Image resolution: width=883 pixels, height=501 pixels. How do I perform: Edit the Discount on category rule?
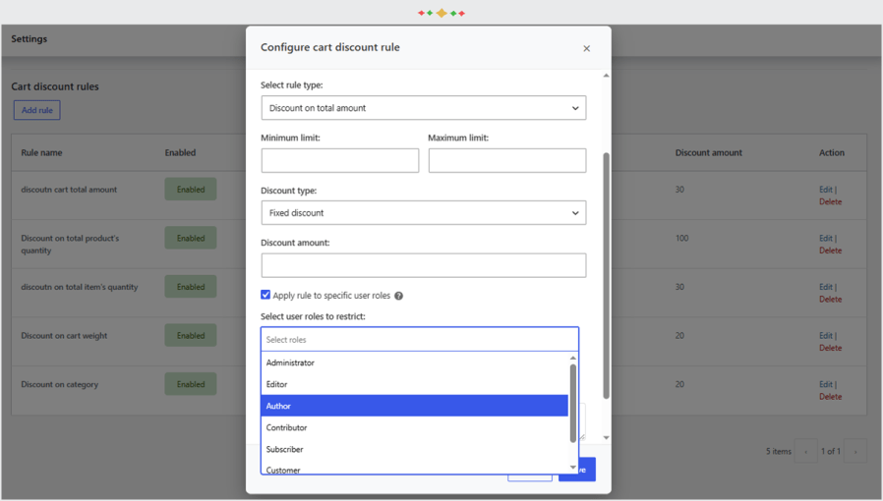tap(826, 385)
